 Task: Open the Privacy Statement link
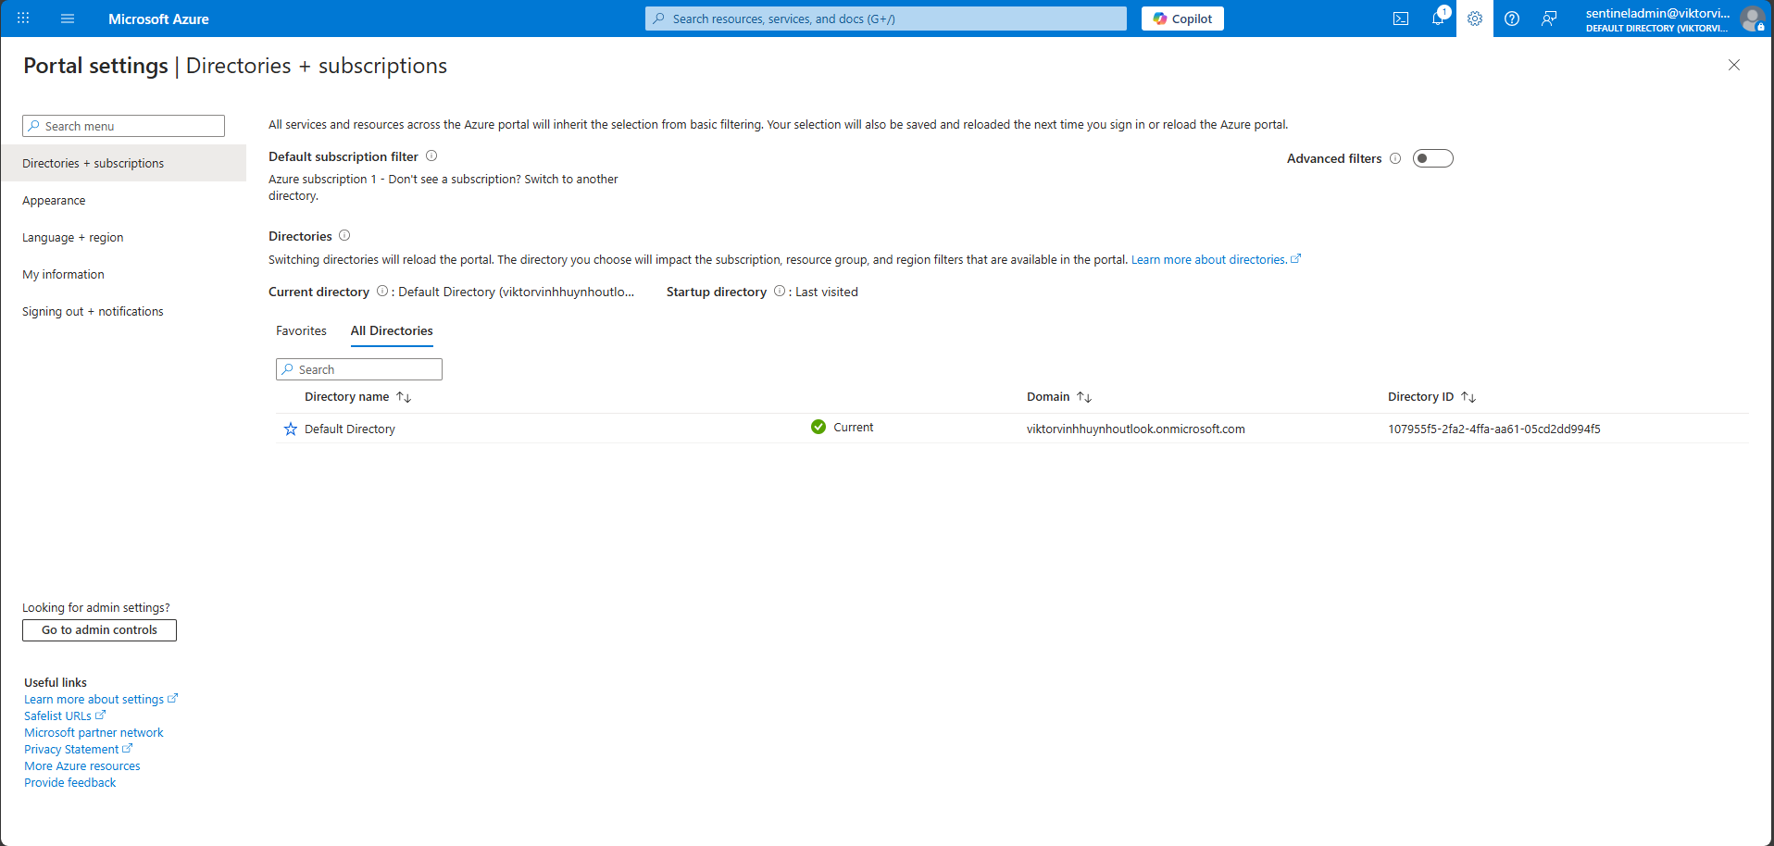[79, 750]
